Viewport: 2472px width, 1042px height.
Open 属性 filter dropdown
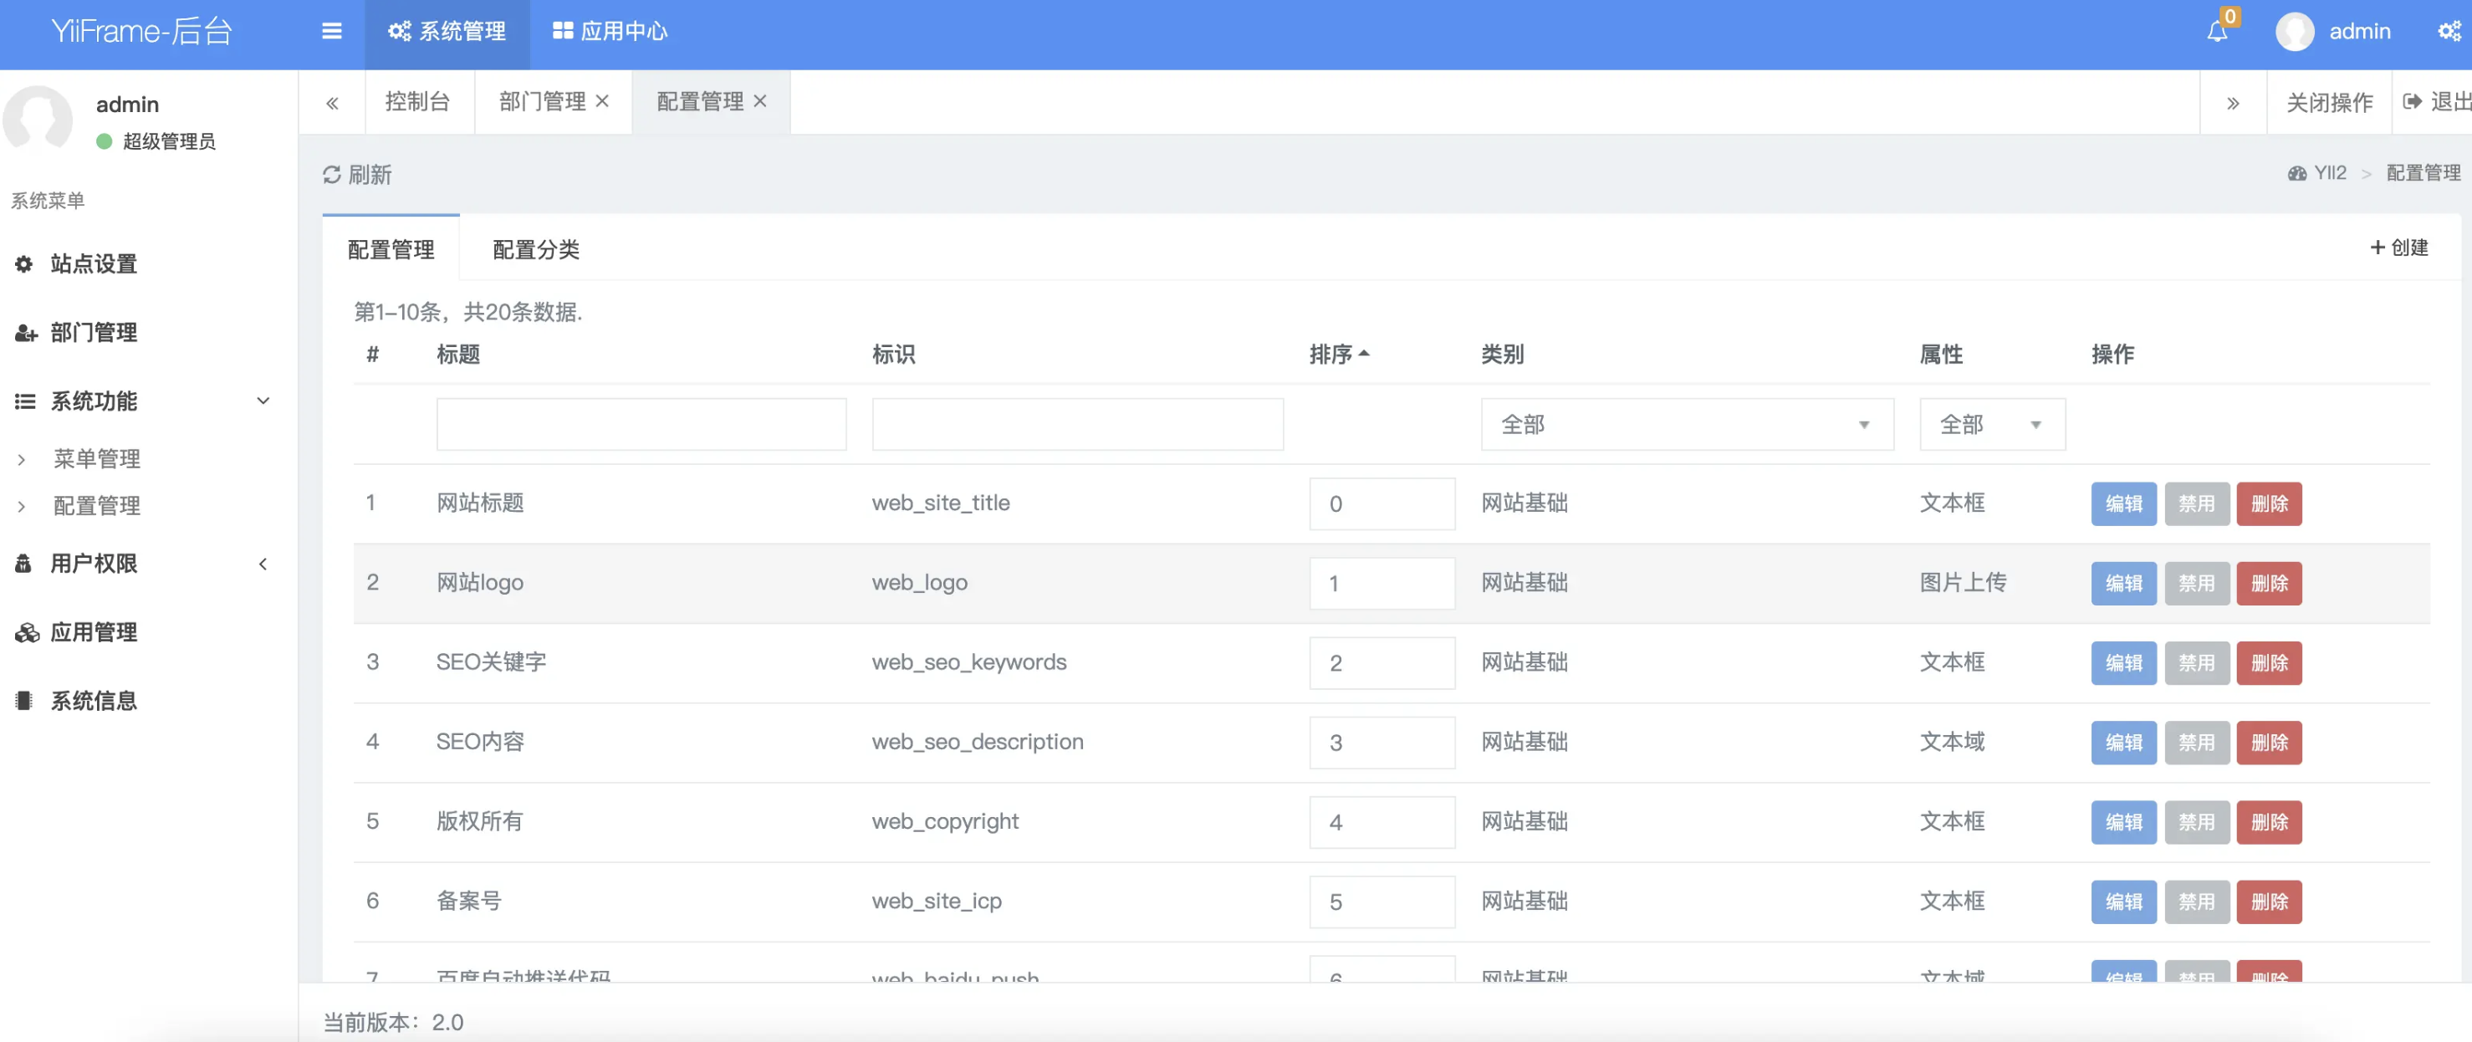pyautogui.click(x=1992, y=424)
